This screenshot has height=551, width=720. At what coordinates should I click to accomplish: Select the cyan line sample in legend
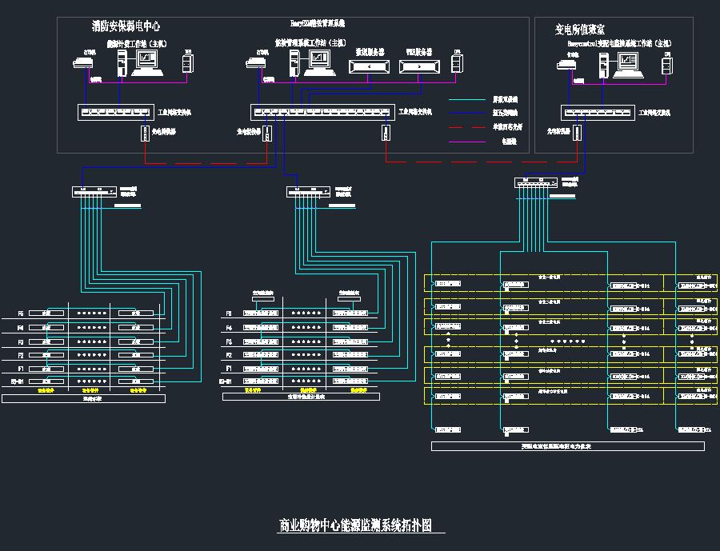(467, 100)
